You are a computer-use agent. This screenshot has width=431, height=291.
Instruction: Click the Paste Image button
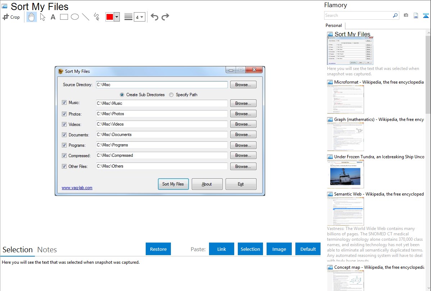[279, 249]
